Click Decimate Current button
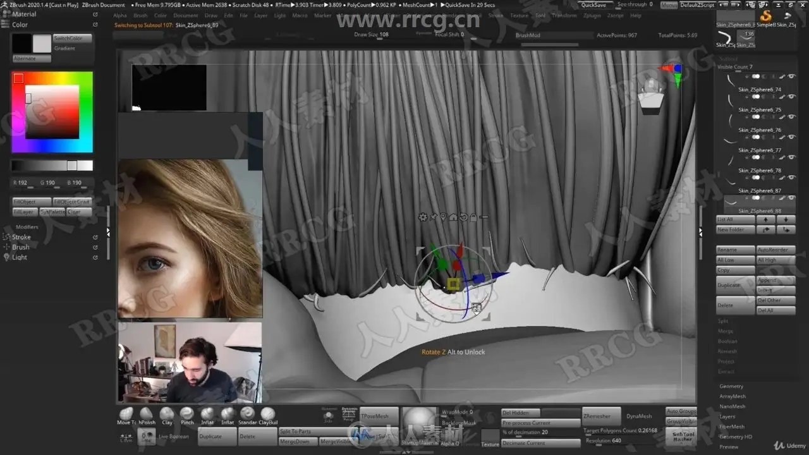The image size is (809, 455). 540,443
